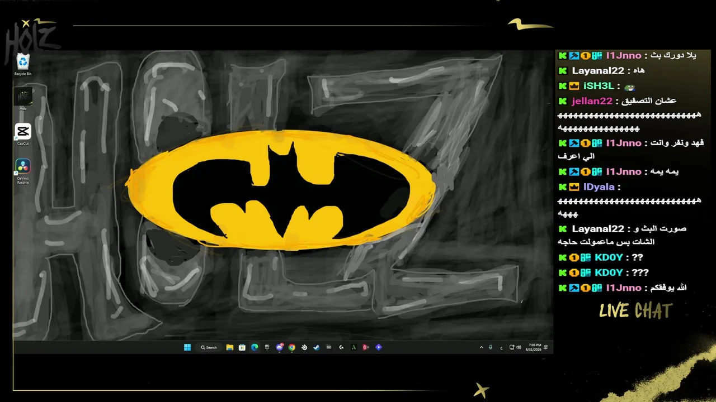Open Microsoft Edge from the taskbar
This screenshot has height=402, width=716.
coord(255,347)
